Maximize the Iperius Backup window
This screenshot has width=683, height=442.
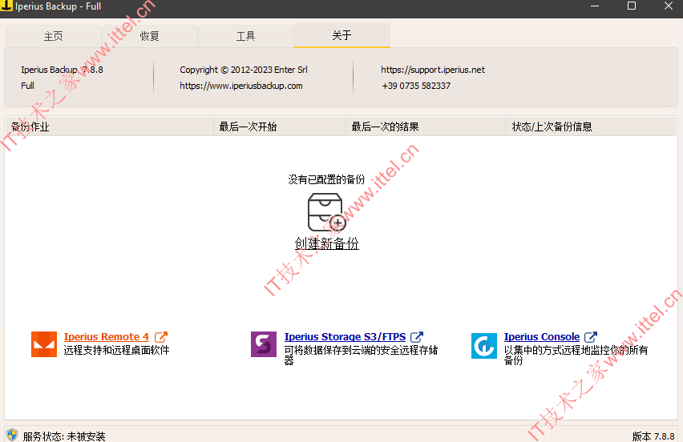[x=632, y=6]
